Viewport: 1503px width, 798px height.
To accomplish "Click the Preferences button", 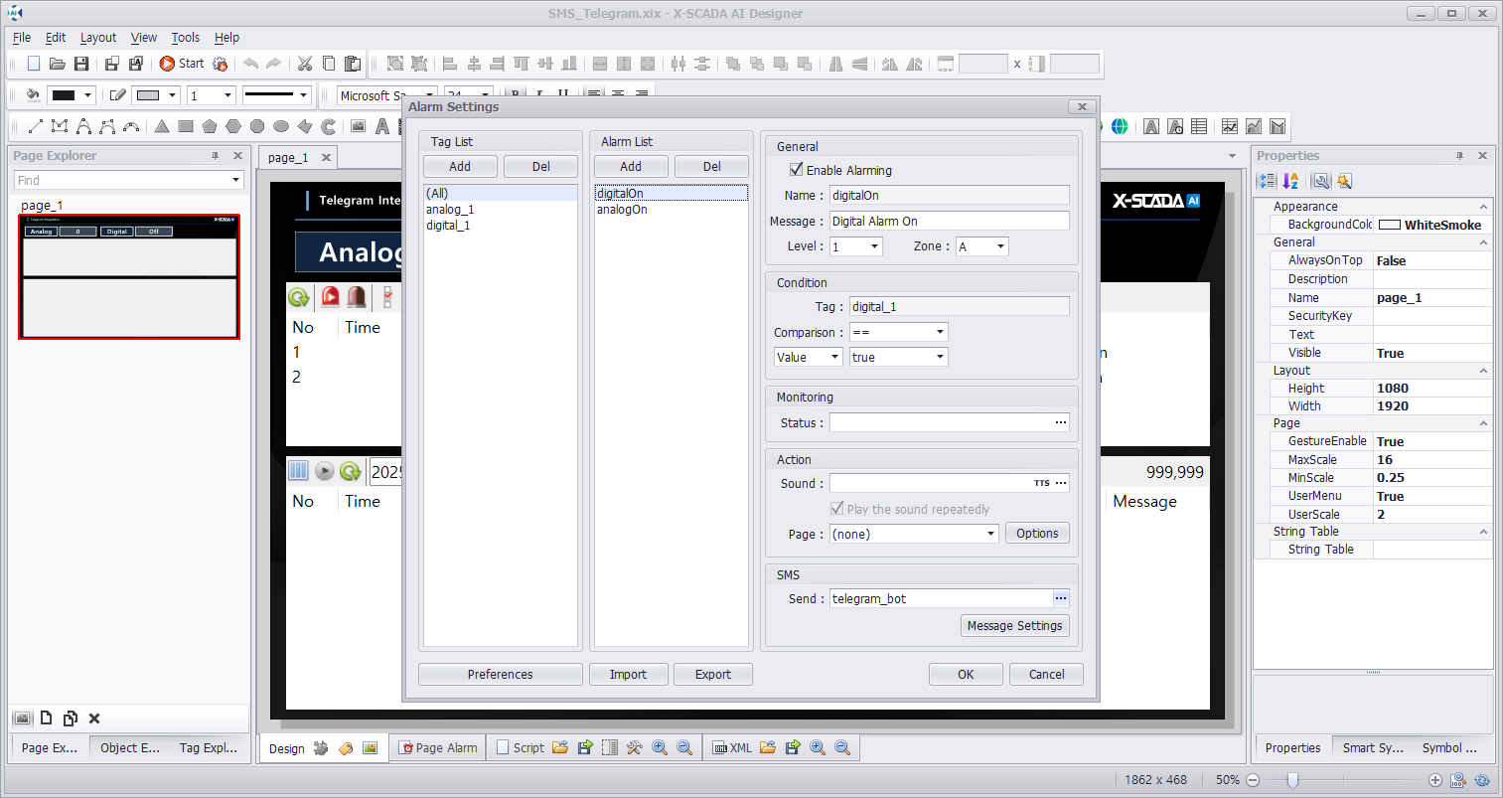I will pyautogui.click(x=501, y=674).
